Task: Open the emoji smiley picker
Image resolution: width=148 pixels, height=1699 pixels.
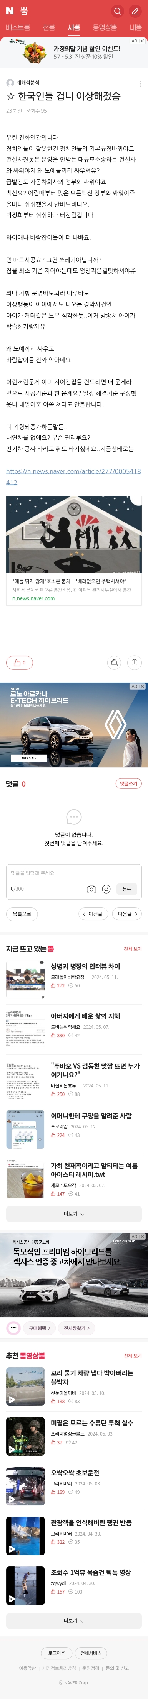Action: pos(106,889)
